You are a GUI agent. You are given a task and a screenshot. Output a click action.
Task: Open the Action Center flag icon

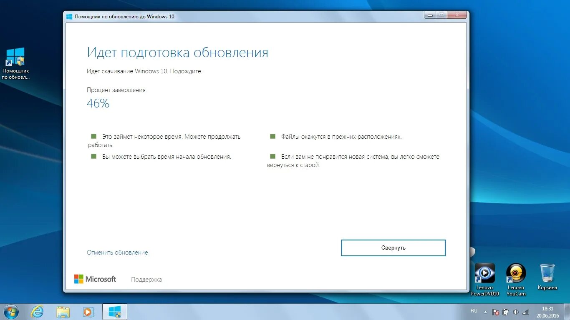click(x=496, y=312)
